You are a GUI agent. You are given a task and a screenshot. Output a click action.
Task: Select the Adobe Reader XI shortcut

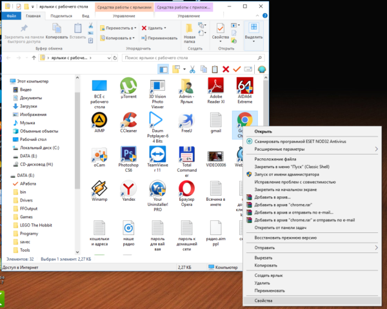[215, 91]
